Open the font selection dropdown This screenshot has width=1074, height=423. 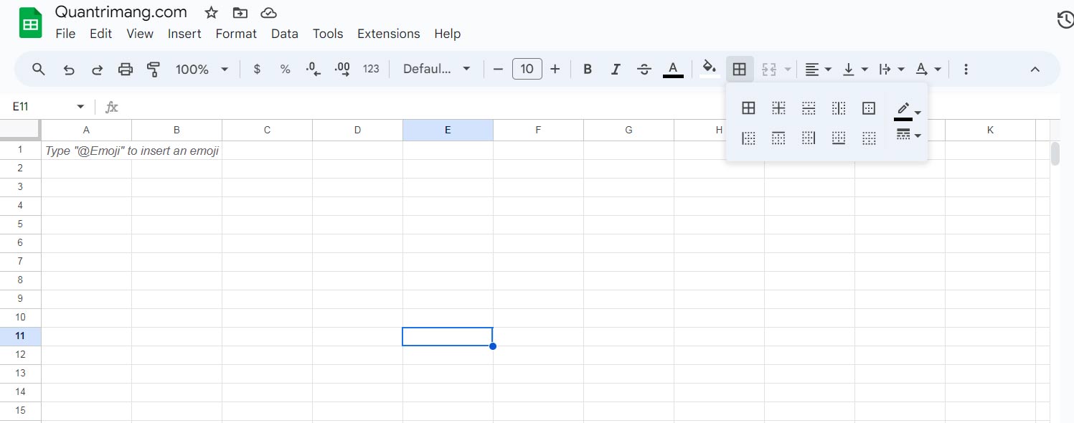[436, 69]
